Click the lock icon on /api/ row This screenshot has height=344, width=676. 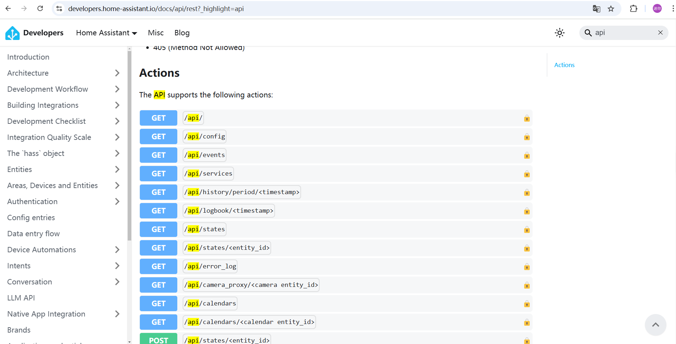click(527, 118)
